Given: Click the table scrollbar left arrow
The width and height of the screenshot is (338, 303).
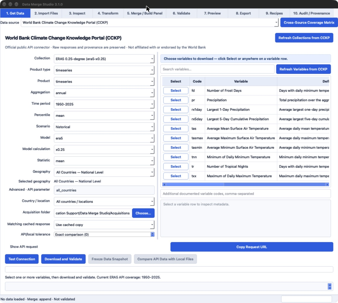Looking at the screenshot, I should (x=164, y=185).
